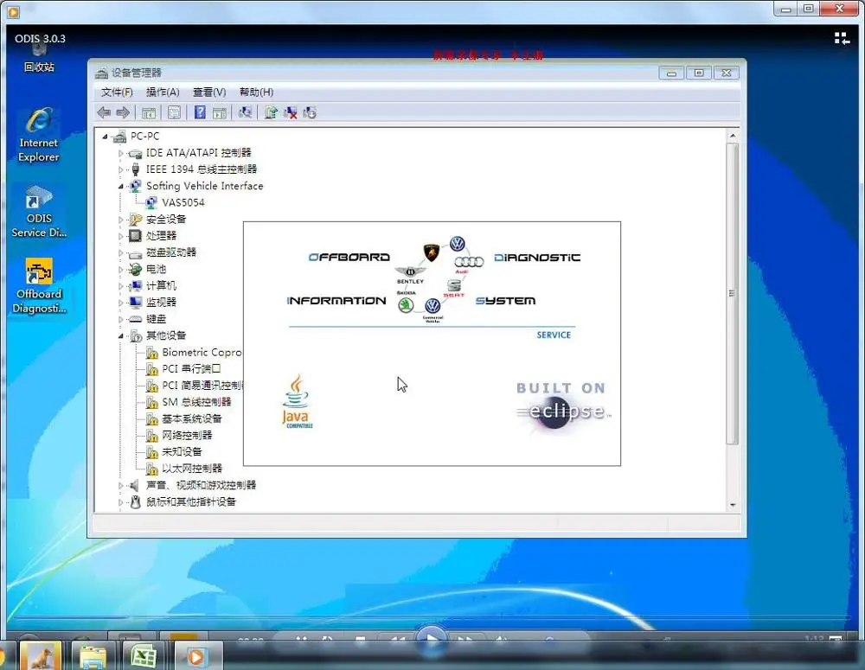Click the device tree scrollbar down arrow
The width and height of the screenshot is (865, 670).
733,505
